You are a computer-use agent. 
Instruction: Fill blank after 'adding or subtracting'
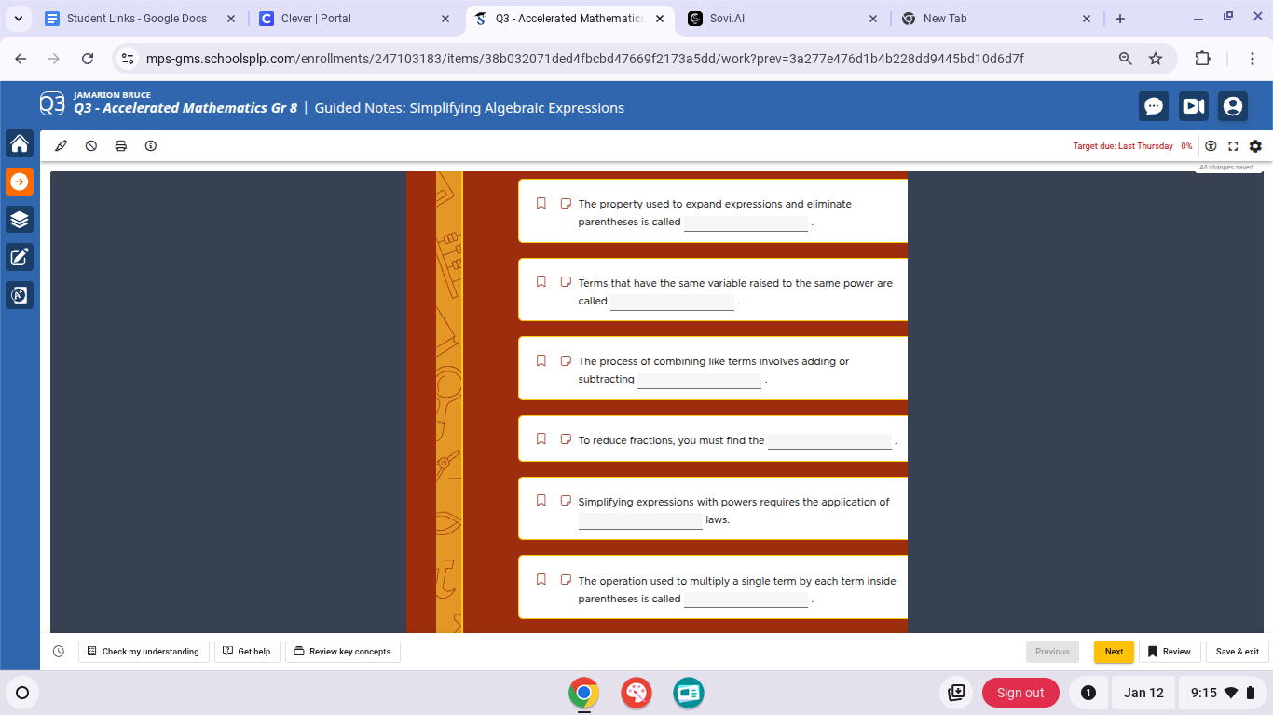(x=699, y=380)
